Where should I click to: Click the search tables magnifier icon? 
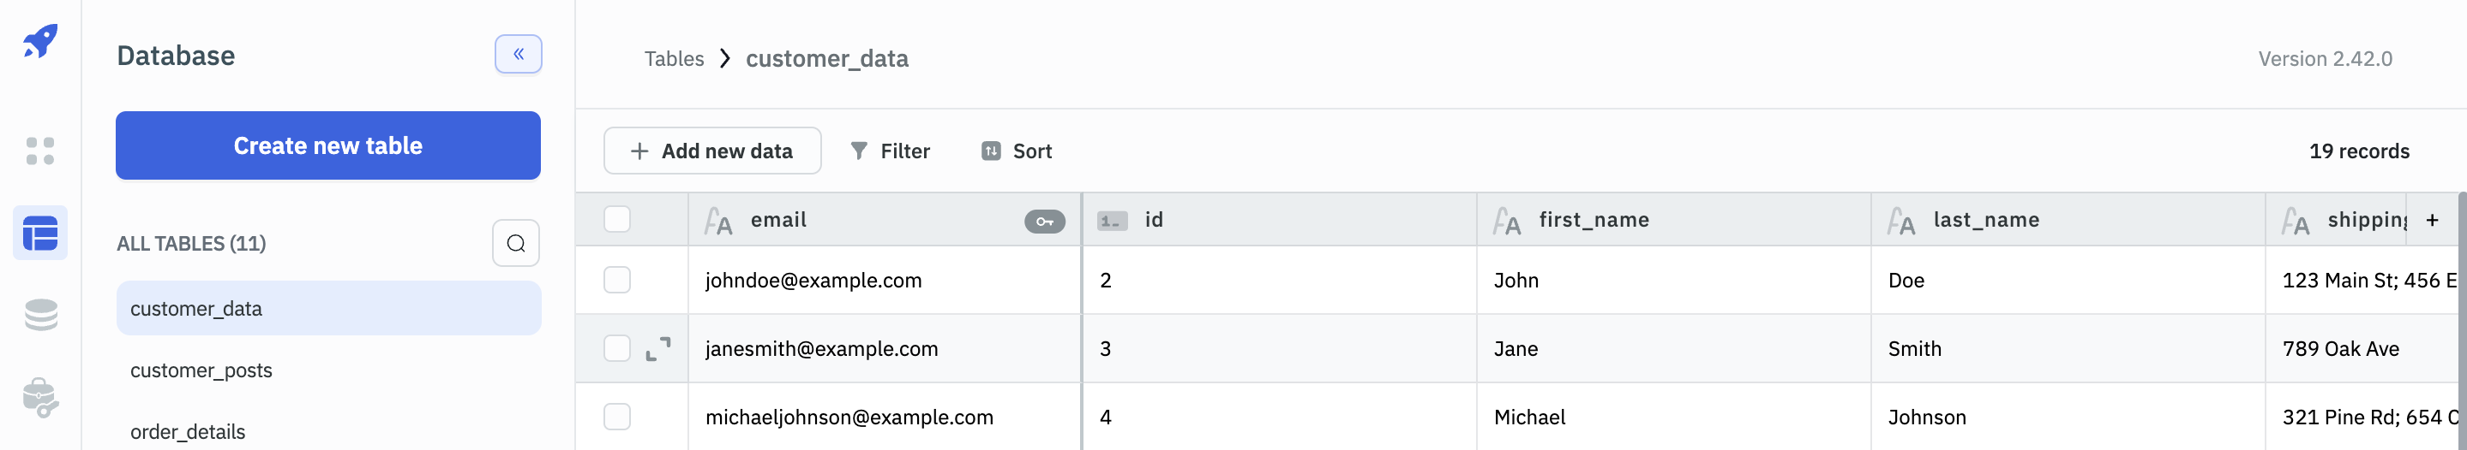point(516,244)
